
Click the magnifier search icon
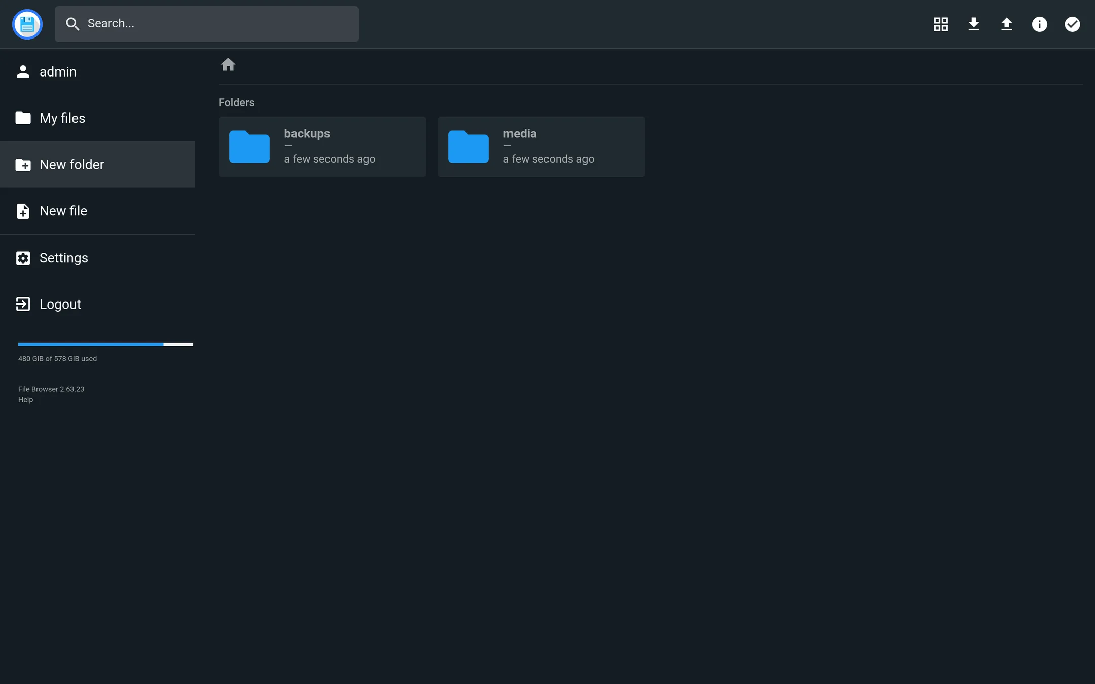[x=72, y=24]
